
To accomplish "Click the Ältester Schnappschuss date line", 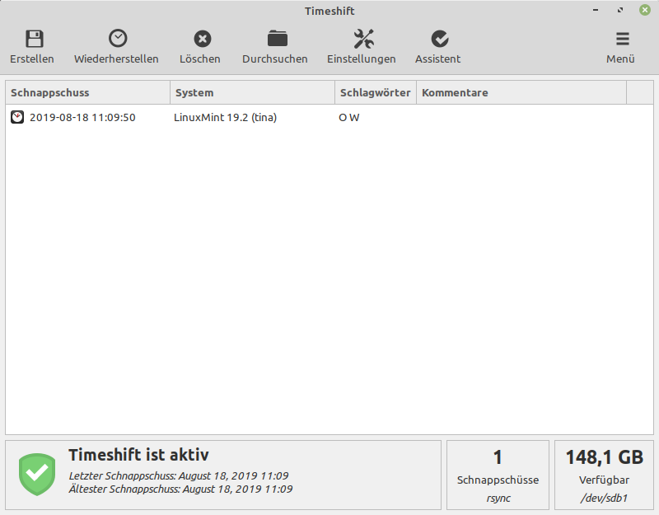I will (x=180, y=489).
